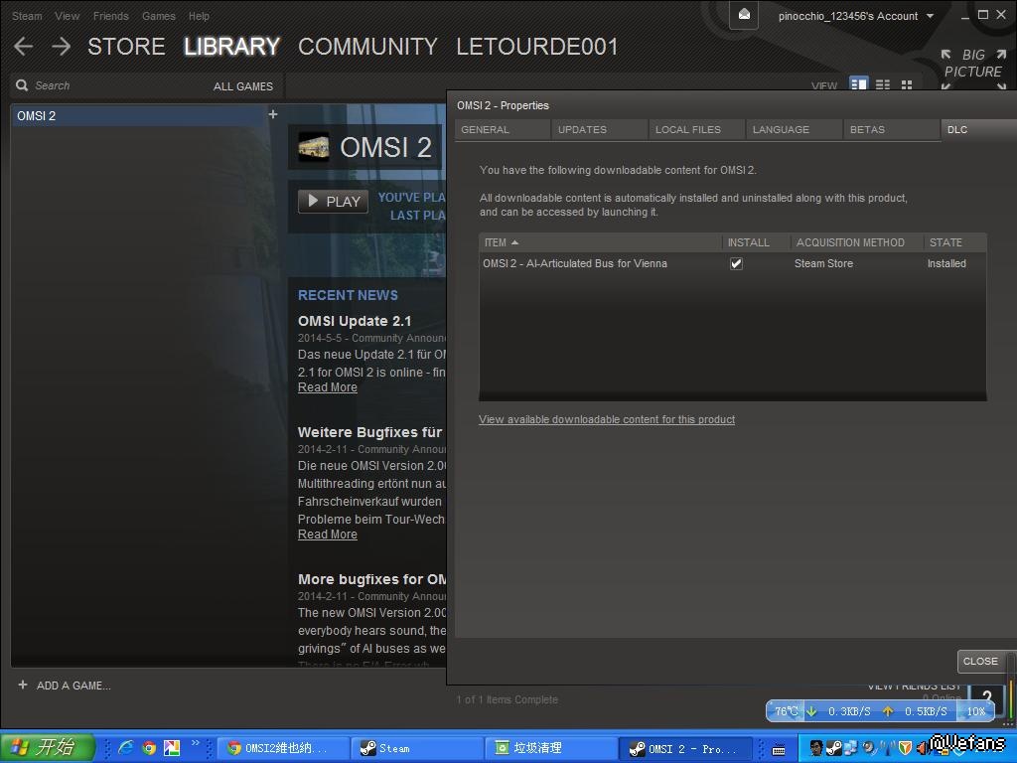The height and width of the screenshot is (763, 1017).
Task: Switch library to grid view icon
Action: [x=907, y=85]
